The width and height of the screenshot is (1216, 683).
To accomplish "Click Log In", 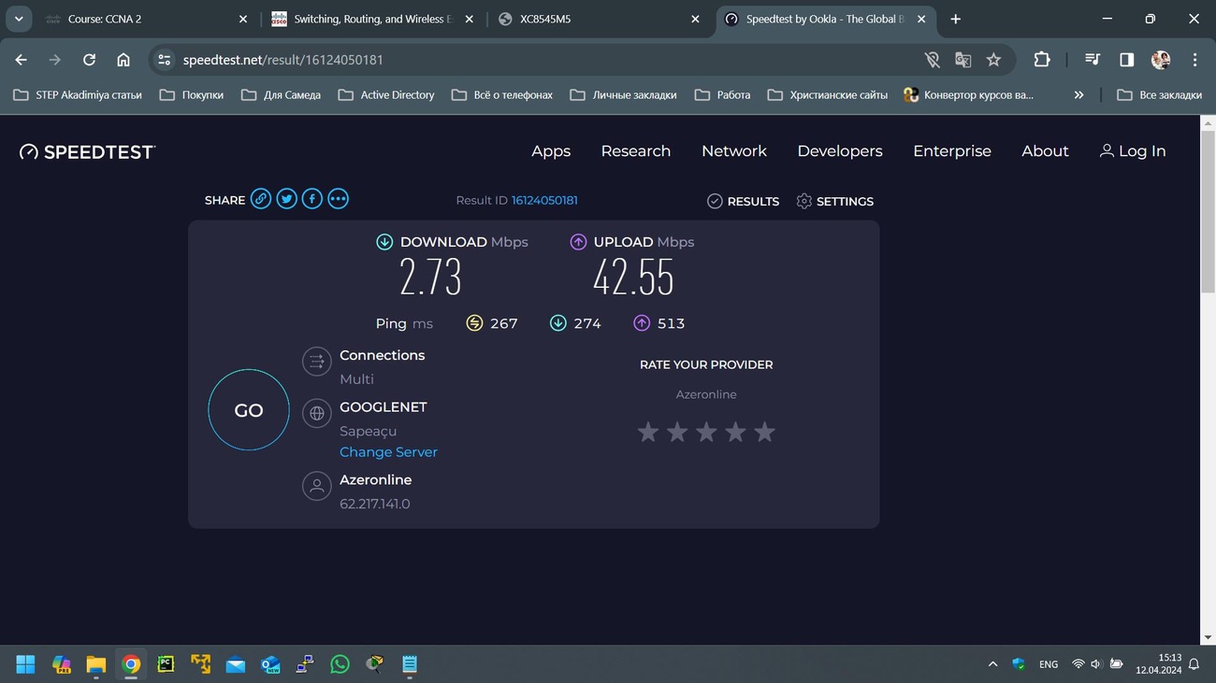I will tap(1132, 151).
